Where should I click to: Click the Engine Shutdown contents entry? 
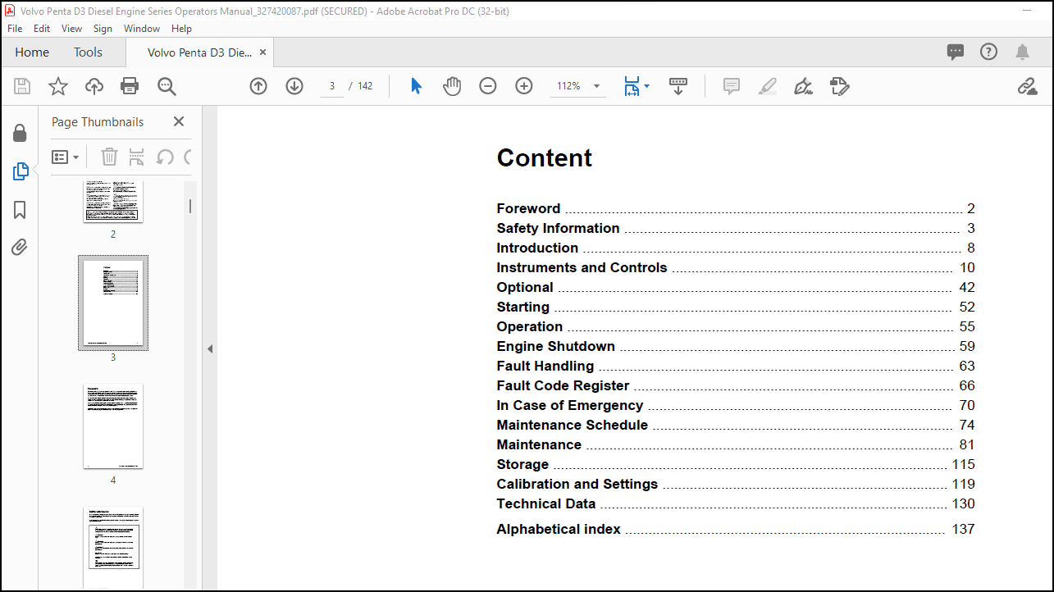(736, 346)
